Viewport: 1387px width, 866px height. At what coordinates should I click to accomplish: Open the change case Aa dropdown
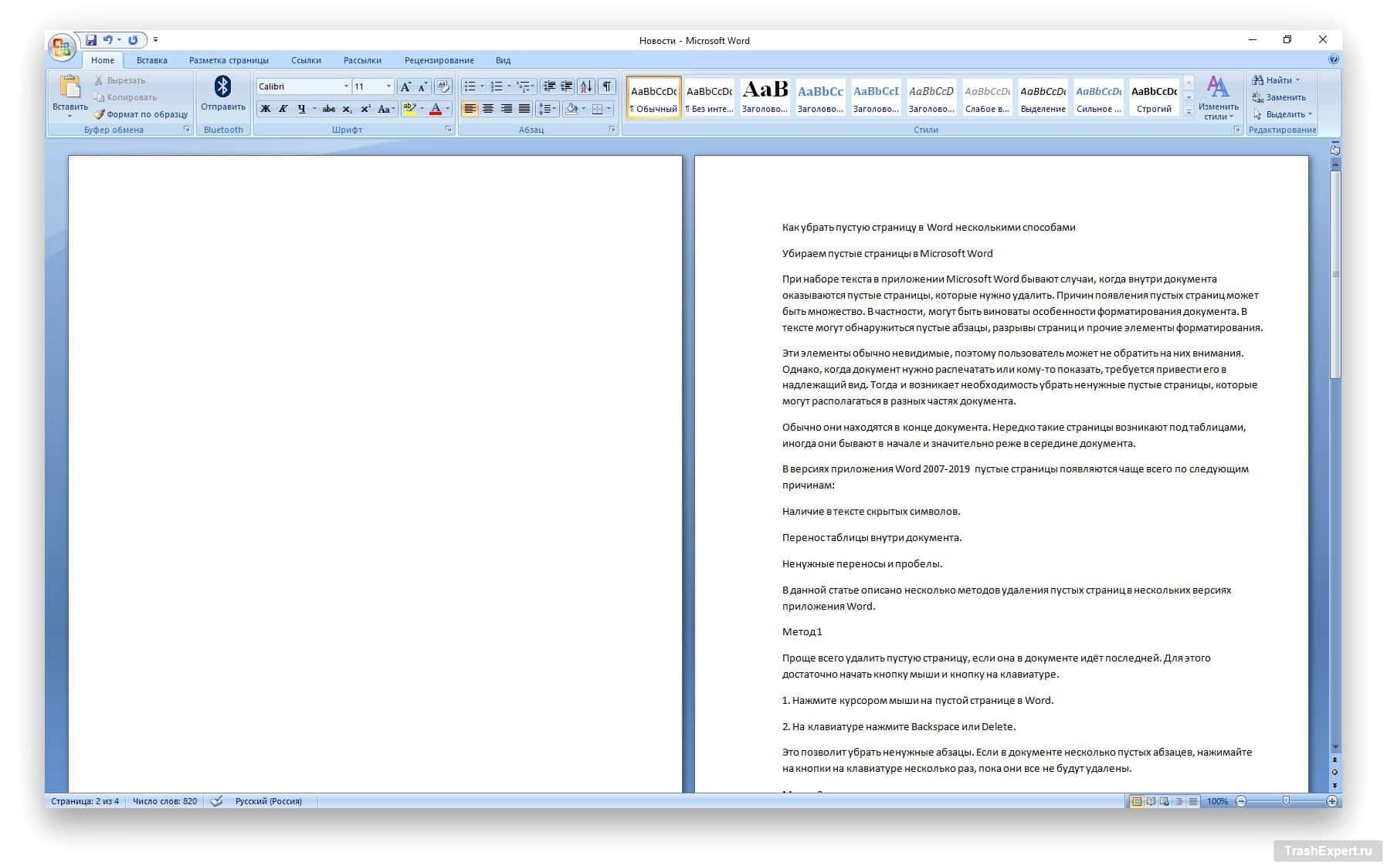[x=386, y=109]
